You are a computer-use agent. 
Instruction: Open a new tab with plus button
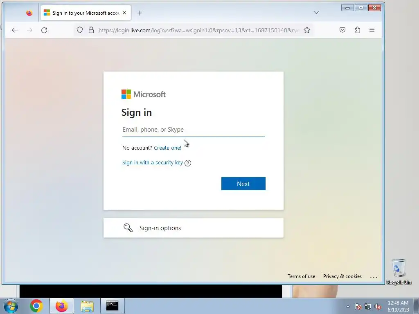[140, 13]
